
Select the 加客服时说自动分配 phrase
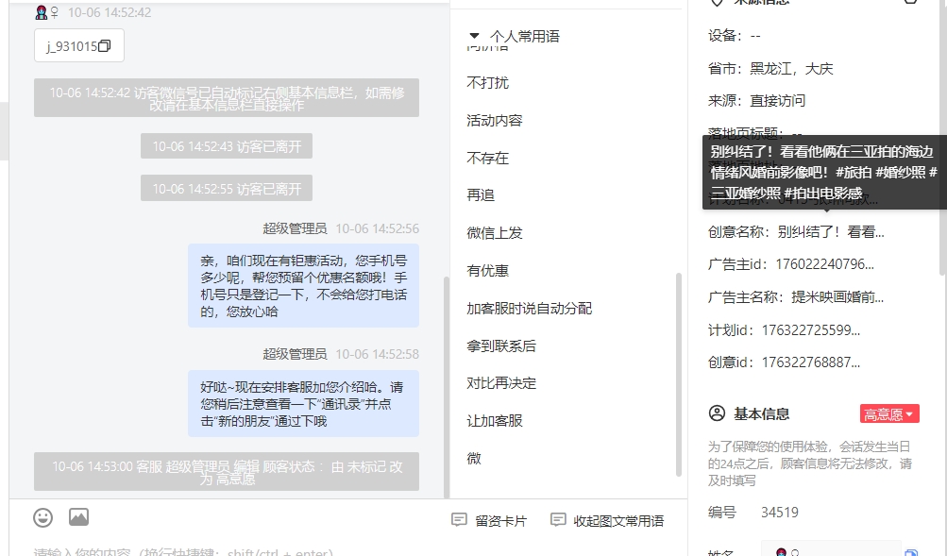coord(530,309)
